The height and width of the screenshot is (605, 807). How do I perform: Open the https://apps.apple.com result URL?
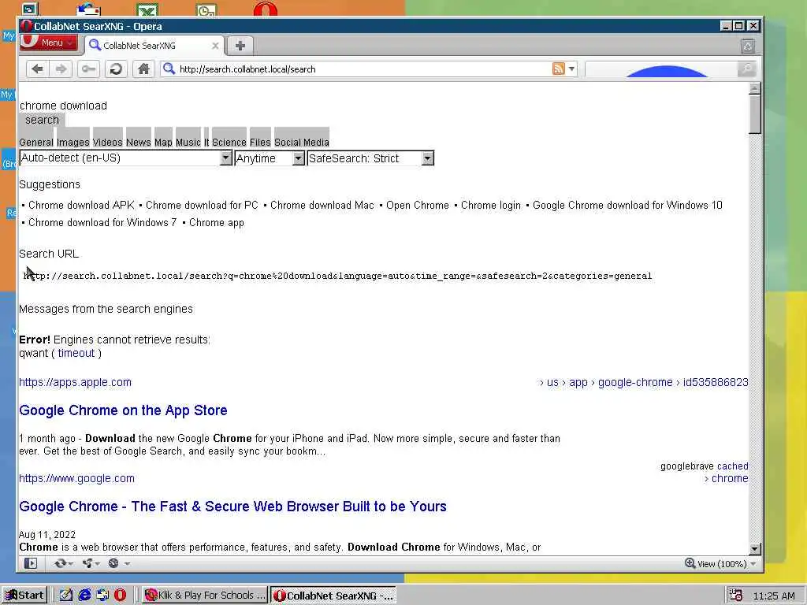coord(75,382)
